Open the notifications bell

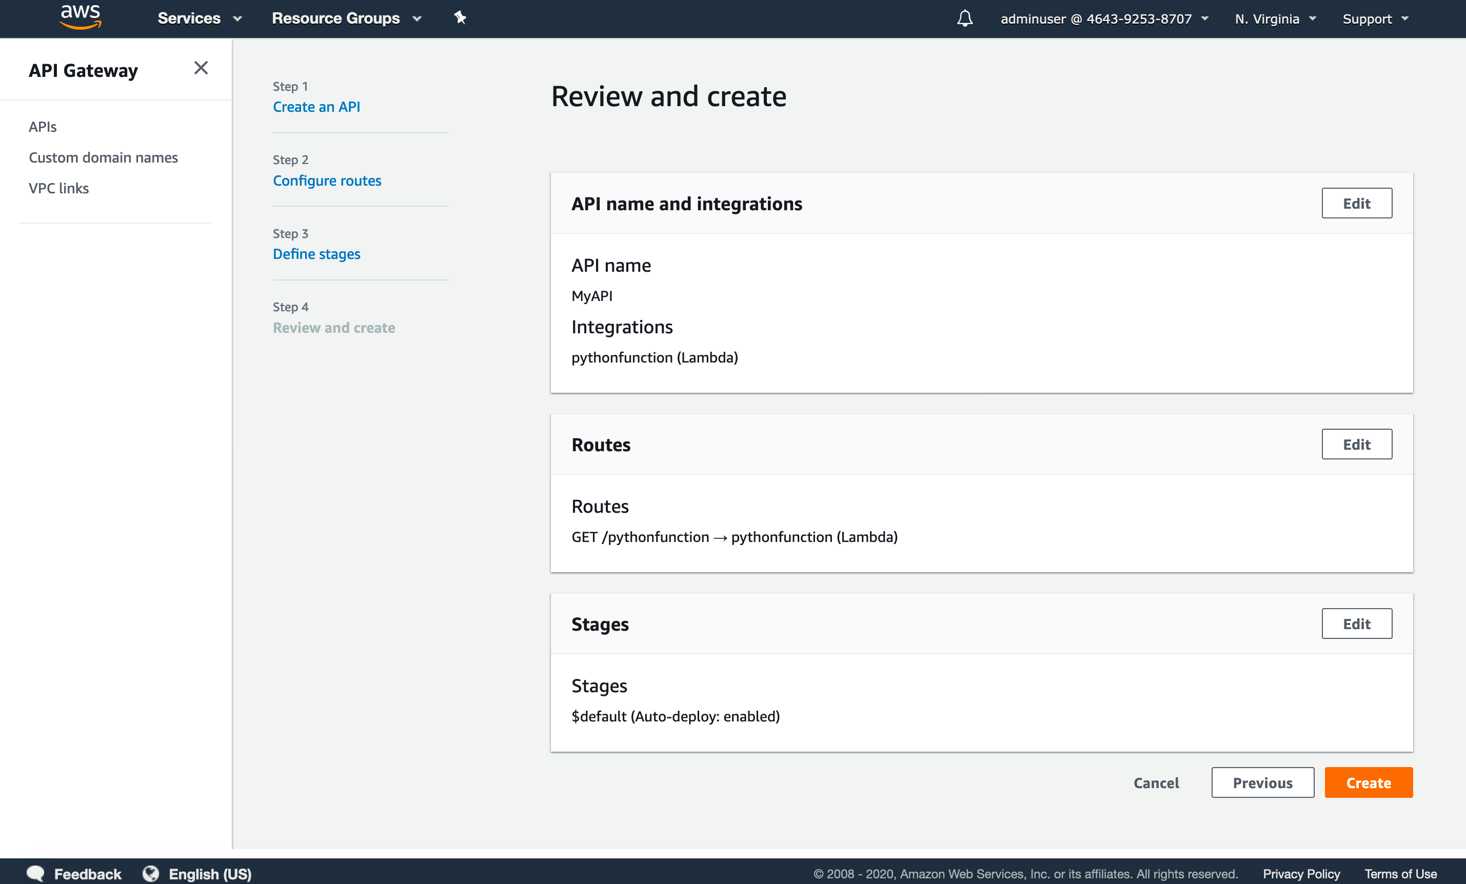[964, 18]
